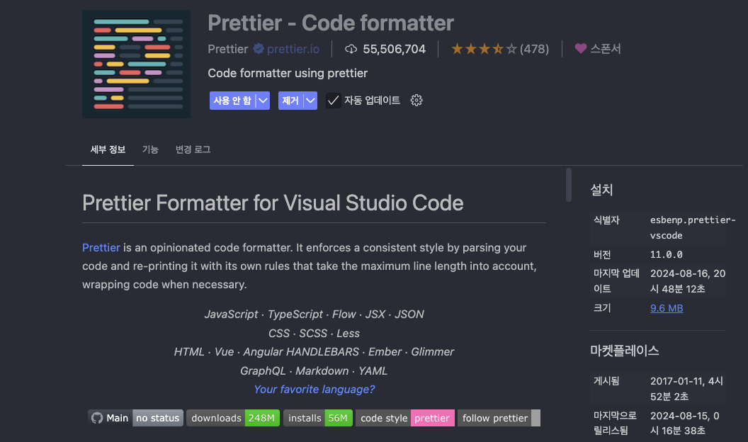Image resolution: width=748 pixels, height=442 pixels.
Task: Open the extension manage settings gear
Action: pos(416,101)
